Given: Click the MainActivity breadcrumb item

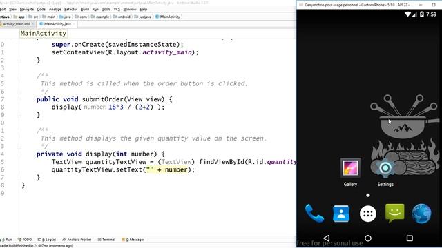Looking at the screenshot, I should (168, 17).
